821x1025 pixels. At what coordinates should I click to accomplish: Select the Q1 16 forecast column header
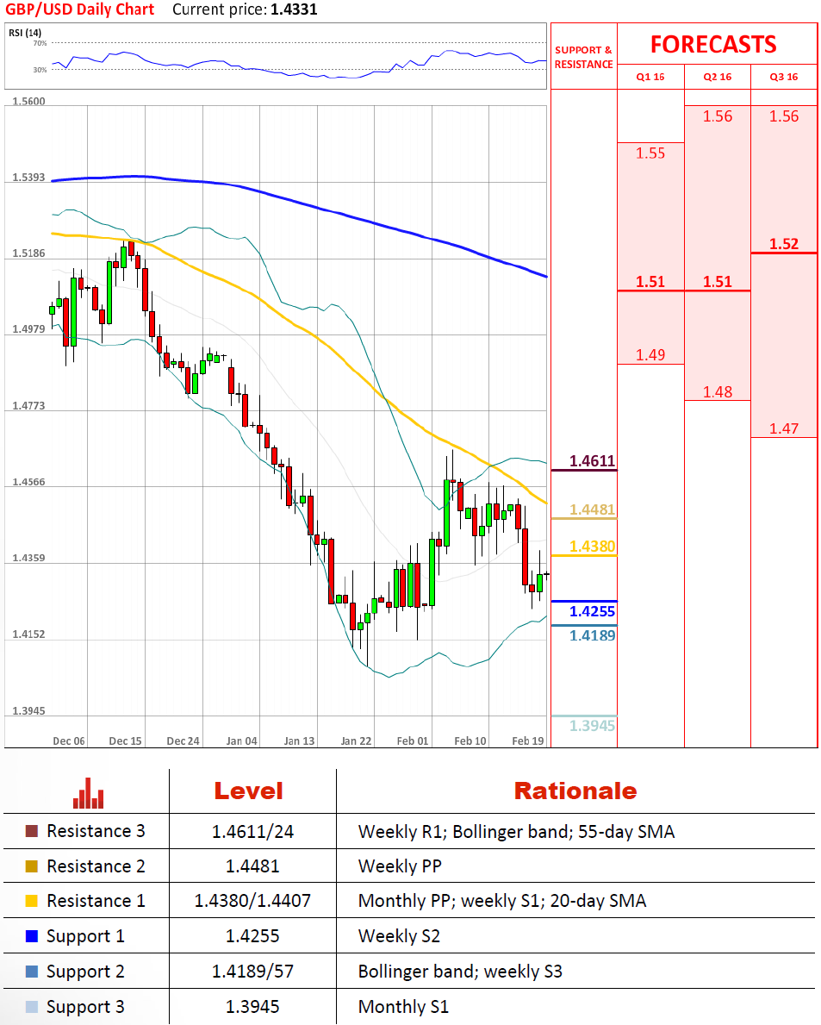point(650,77)
